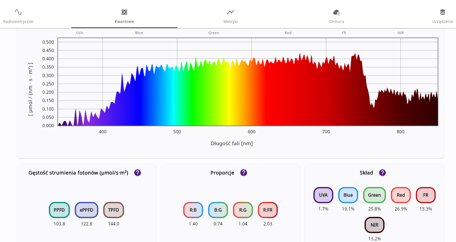Viewport: 456px width, 242px height.
Task: Select the PPFD badge
Action: pyautogui.click(x=59, y=210)
